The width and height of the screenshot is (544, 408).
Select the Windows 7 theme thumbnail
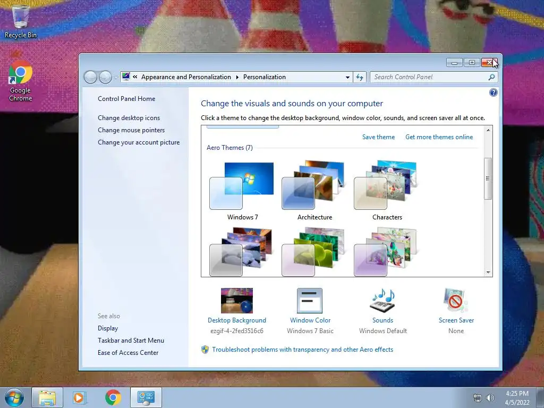click(242, 185)
